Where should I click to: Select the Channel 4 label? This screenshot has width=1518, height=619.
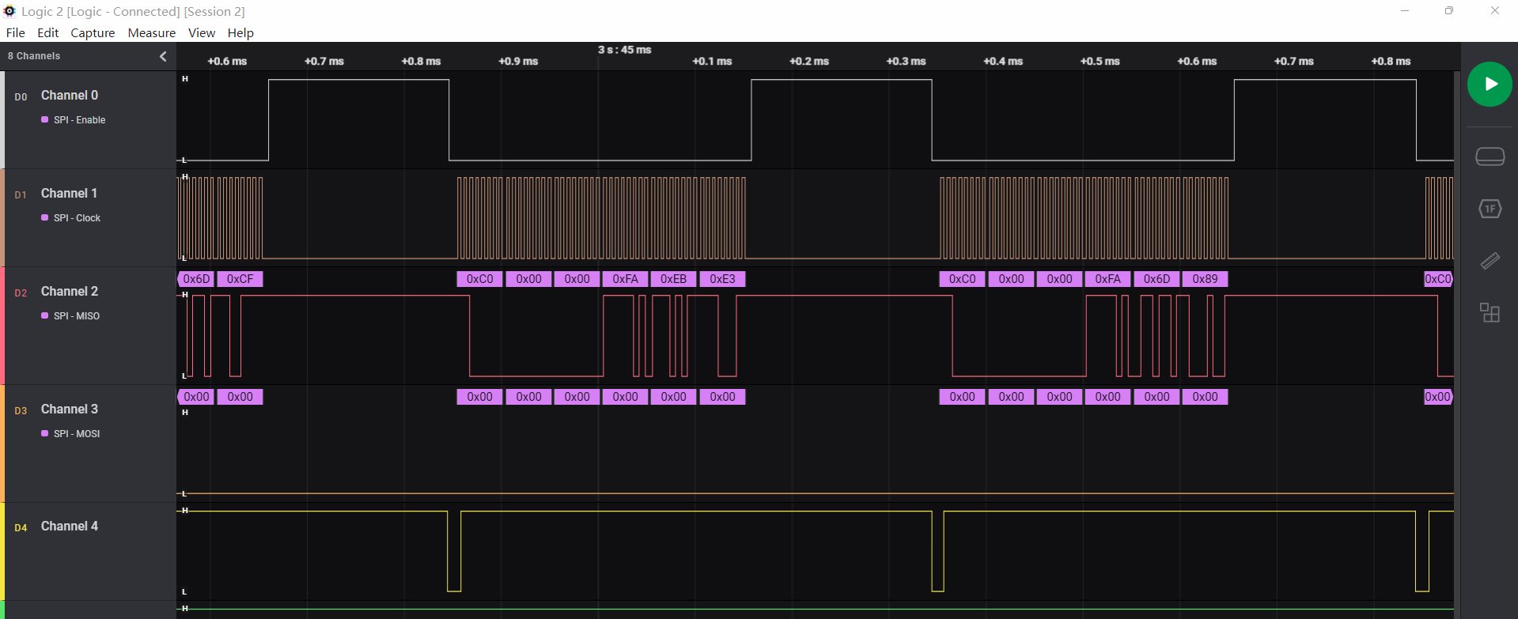(x=70, y=526)
